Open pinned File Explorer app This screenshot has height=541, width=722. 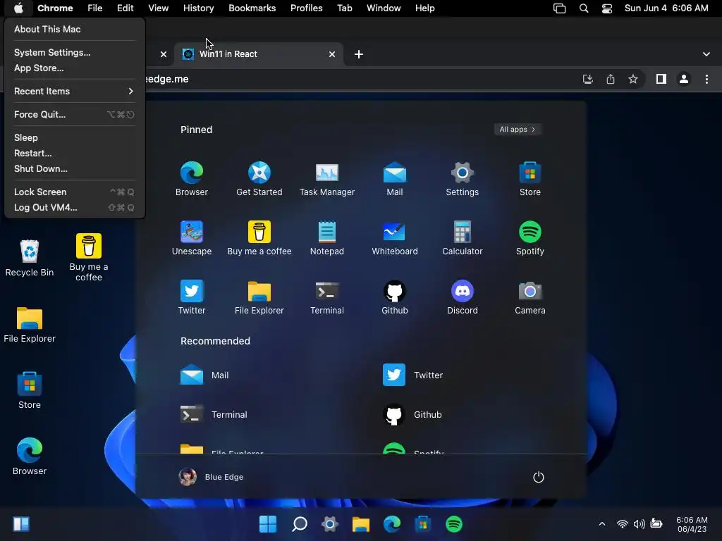pos(259,297)
